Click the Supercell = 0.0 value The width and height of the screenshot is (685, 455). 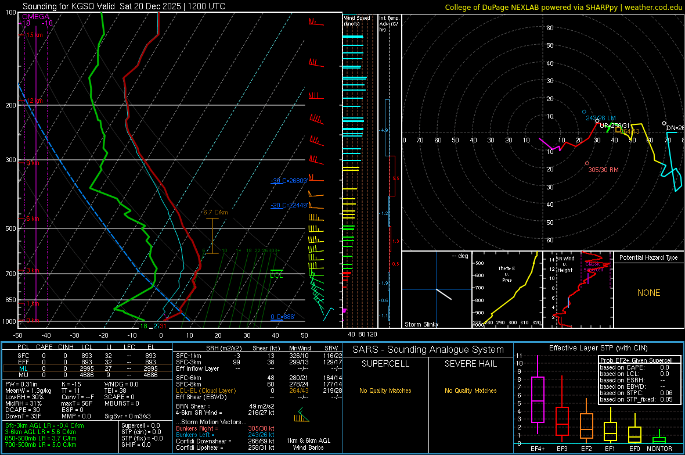[x=140, y=425]
